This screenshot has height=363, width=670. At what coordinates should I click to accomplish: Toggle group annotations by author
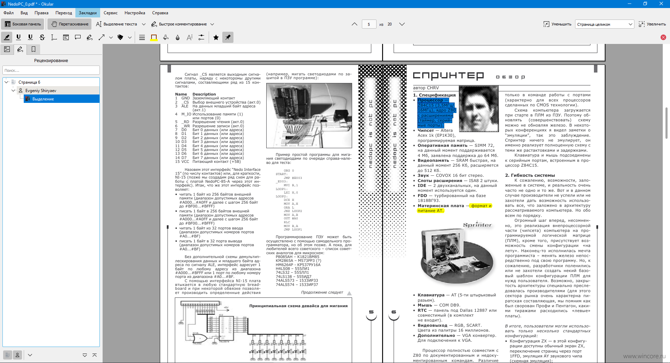point(17,355)
